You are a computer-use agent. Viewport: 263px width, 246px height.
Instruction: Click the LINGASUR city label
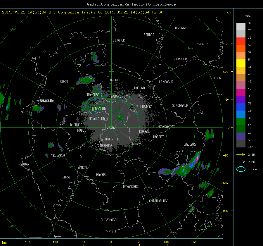click(x=166, y=82)
